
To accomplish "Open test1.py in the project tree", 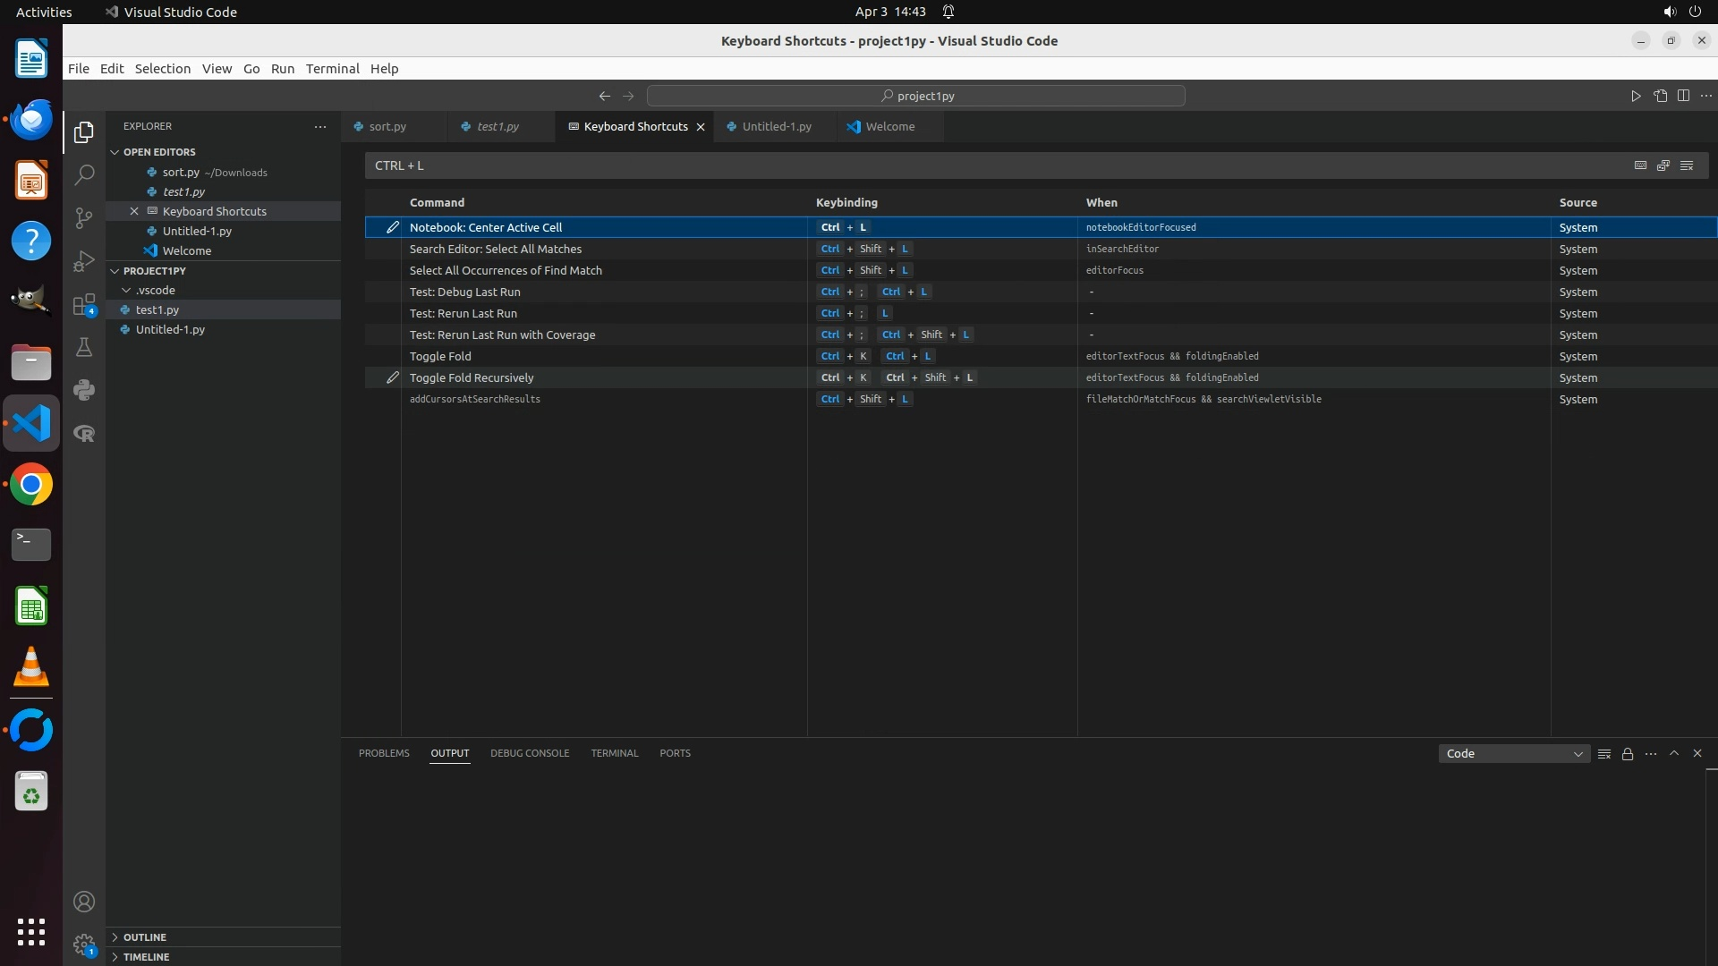I will [157, 309].
